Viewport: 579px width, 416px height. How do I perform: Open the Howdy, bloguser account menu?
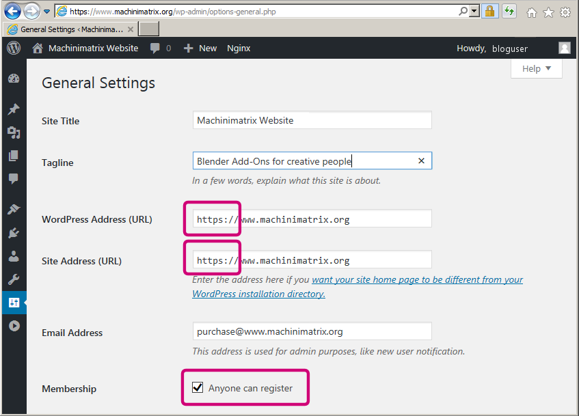pyautogui.click(x=492, y=48)
